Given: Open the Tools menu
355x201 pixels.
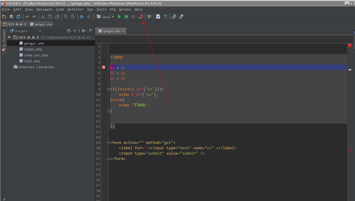Looking at the screenshot, I should click(x=101, y=9).
